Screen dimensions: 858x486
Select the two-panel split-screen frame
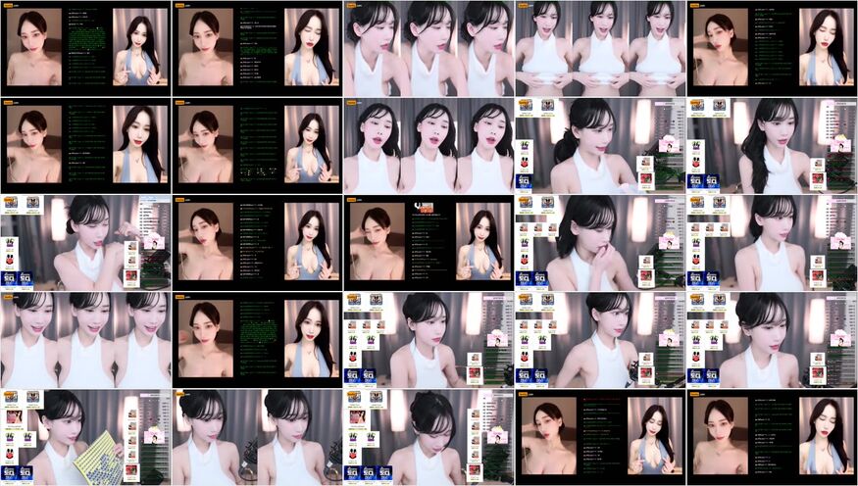(x=257, y=437)
